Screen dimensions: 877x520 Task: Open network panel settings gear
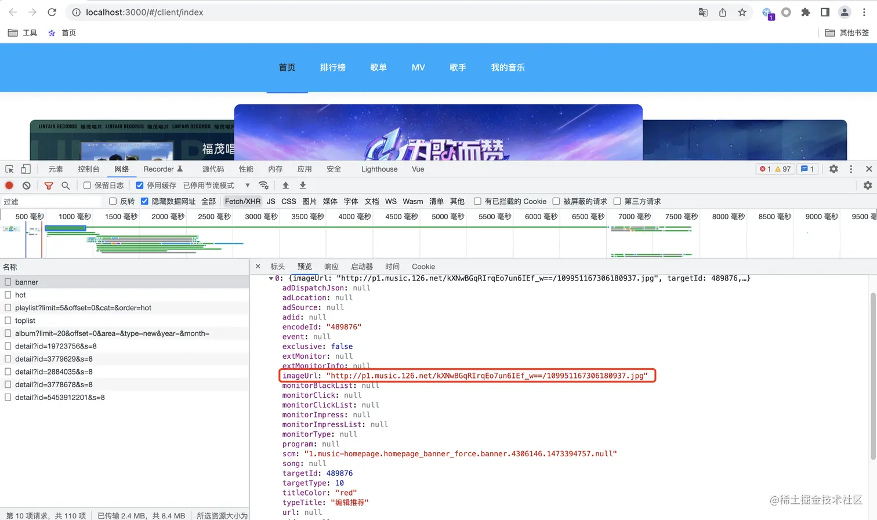click(x=868, y=186)
